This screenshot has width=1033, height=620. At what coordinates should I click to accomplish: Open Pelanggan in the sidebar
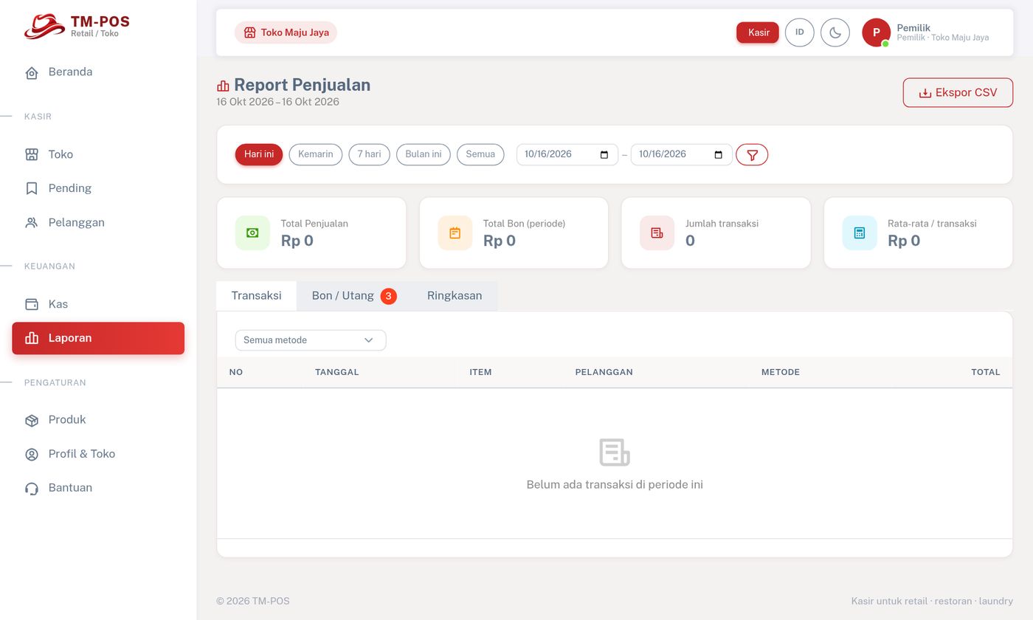click(x=98, y=222)
